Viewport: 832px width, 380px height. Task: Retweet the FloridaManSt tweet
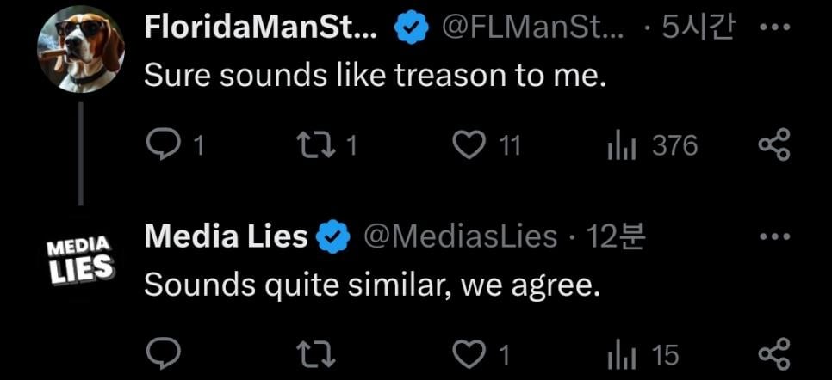[313, 146]
